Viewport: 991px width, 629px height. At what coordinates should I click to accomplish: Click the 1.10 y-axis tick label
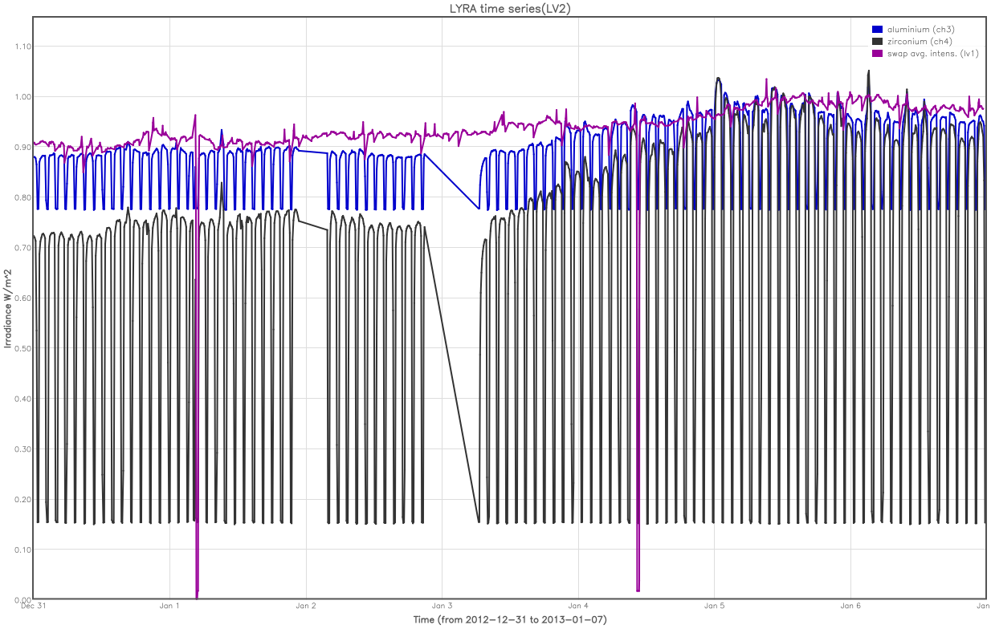22,47
